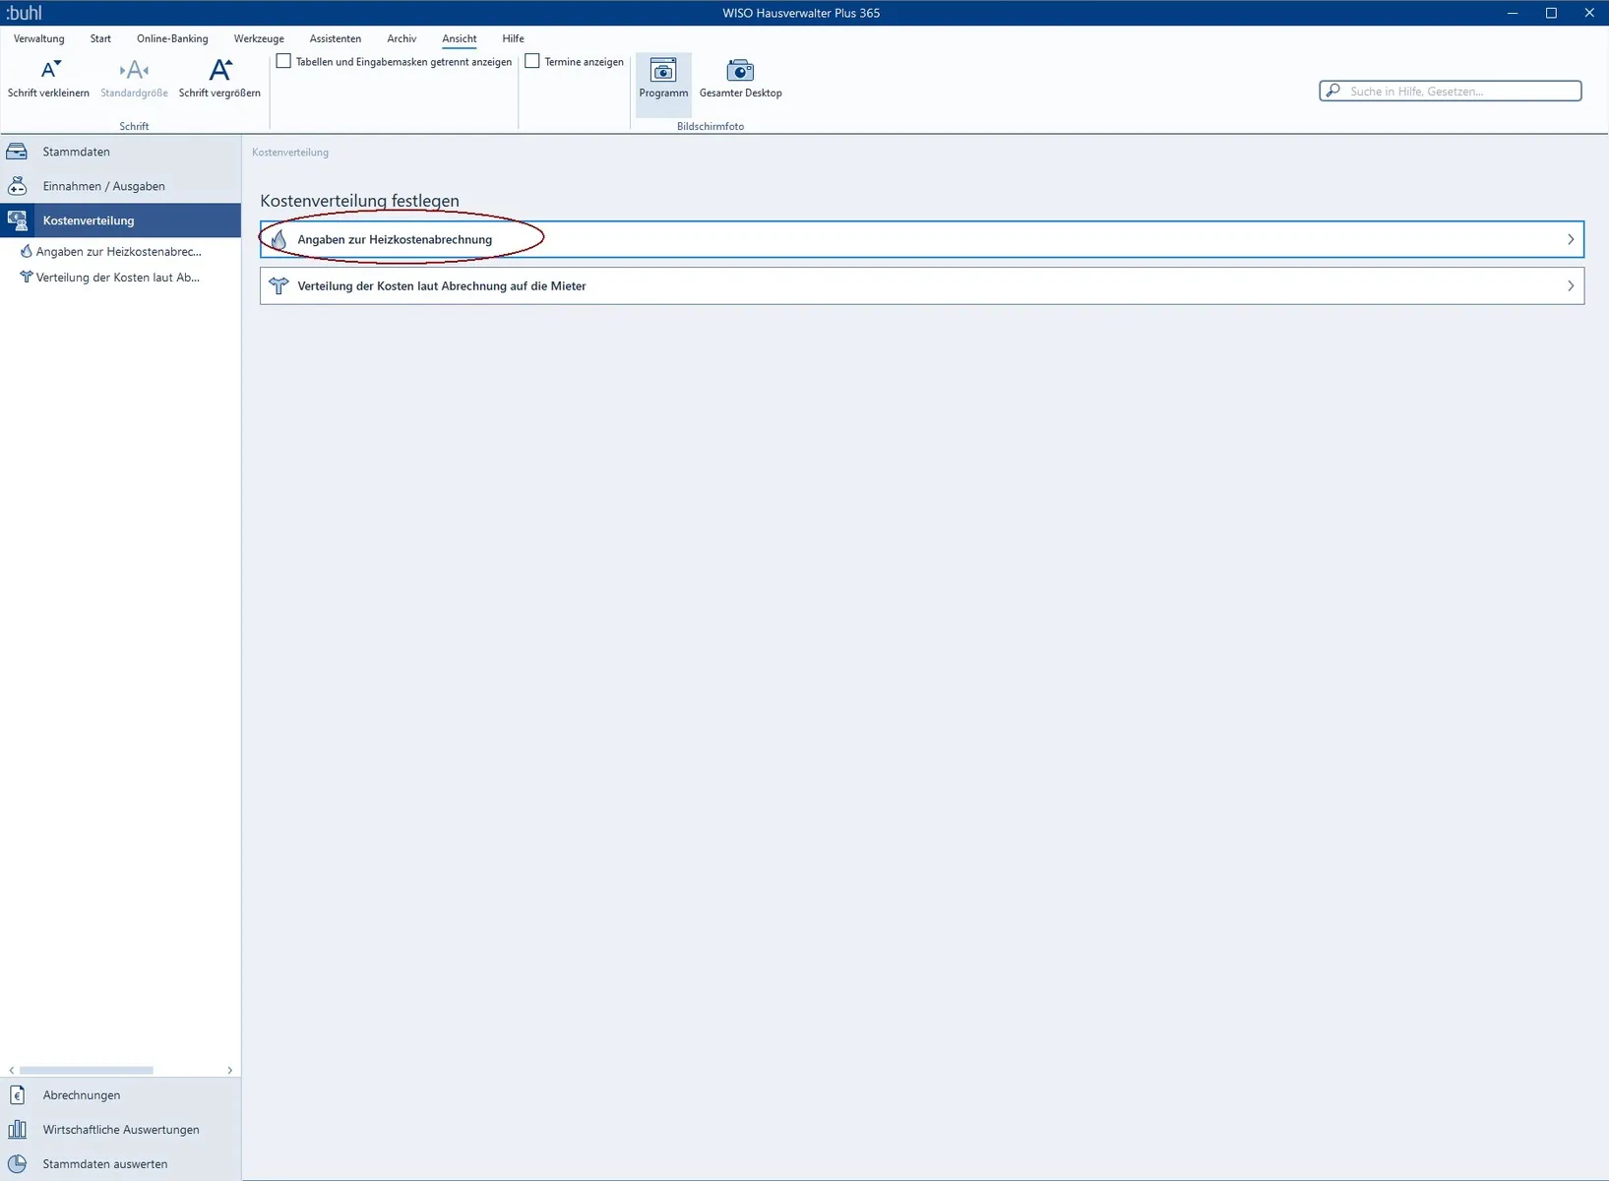Viewport: 1609px width, 1181px height.
Task: Open Wirtschaftliche Auswertungen in sidebar
Action: pos(120,1130)
